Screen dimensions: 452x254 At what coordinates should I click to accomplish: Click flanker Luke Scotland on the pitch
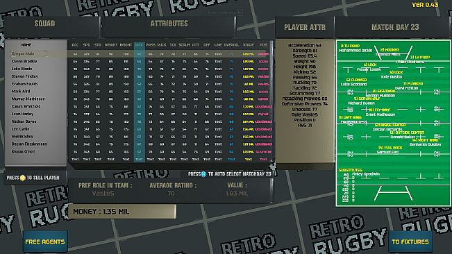click(353, 84)
